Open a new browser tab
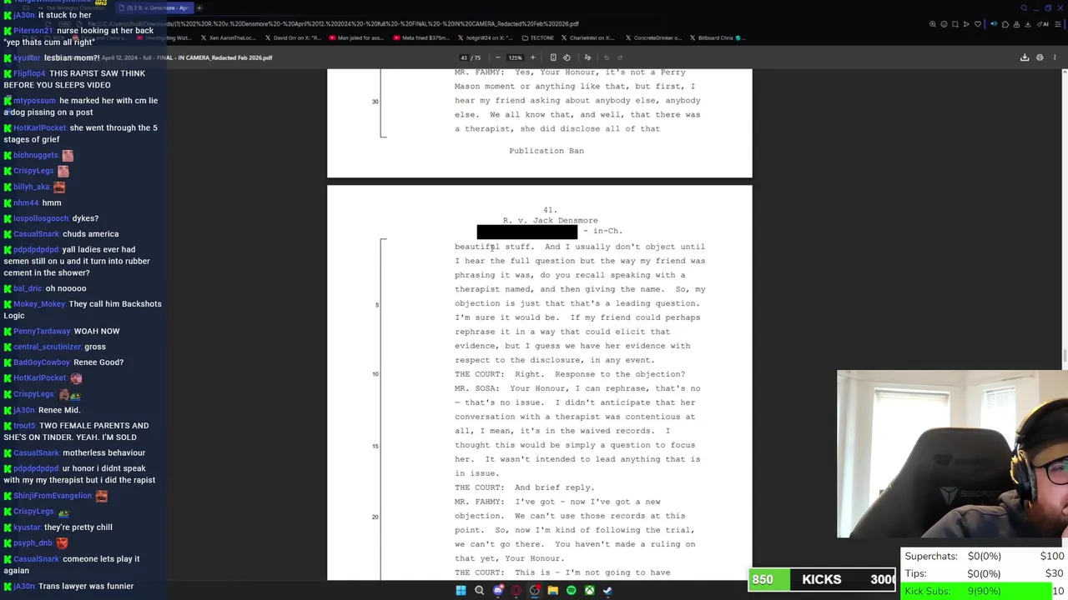The height and width of the screenshot is (600, 1068). (199, 7)
